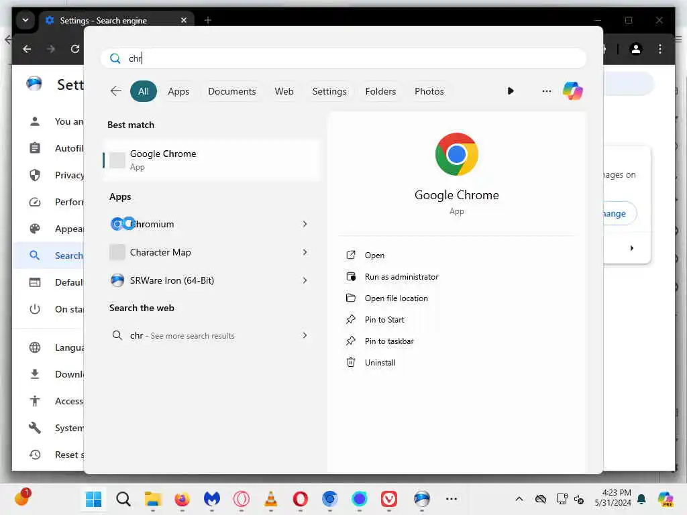687x515 pixels.
Task: Expand Chromium result chevron
Action: pos(305,224)
